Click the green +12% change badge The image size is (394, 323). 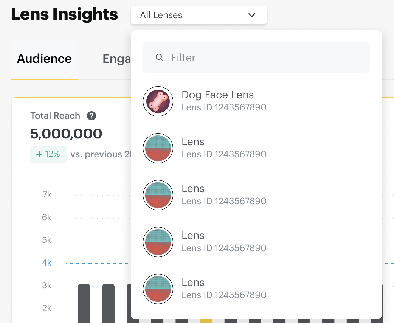coord(48,154)
